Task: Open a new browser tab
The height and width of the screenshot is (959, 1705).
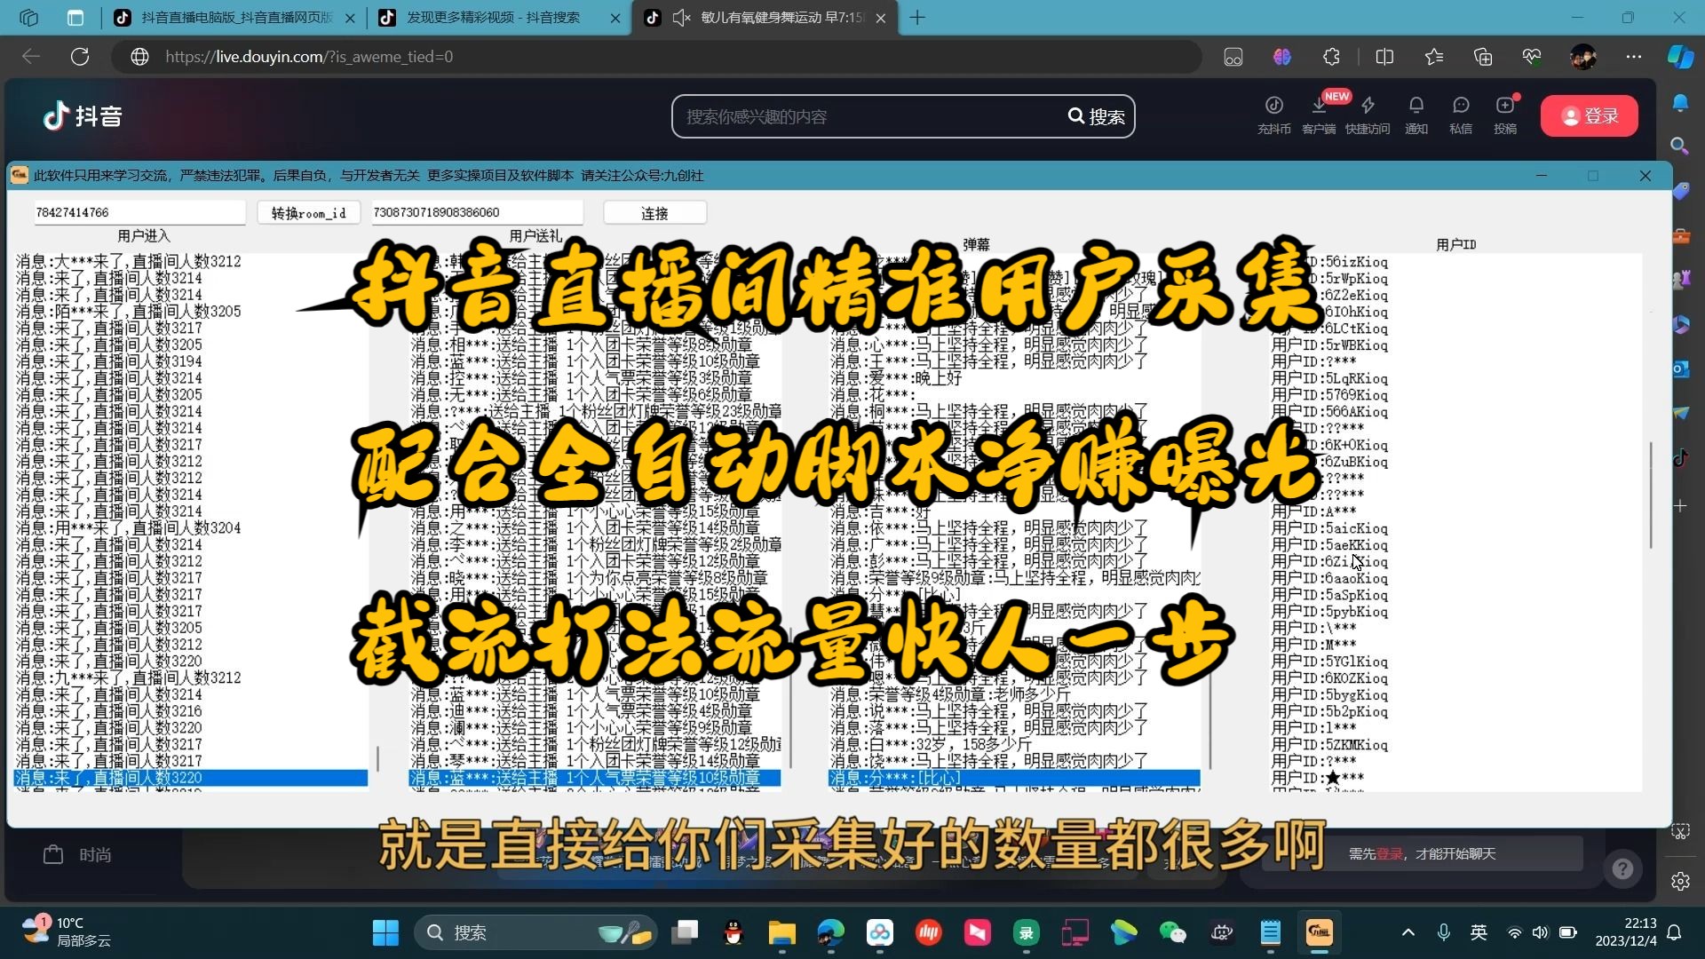Action: [917, 18]
